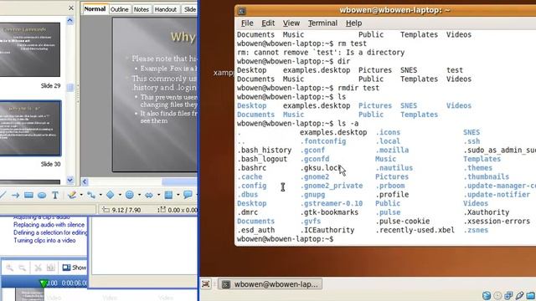Click the slide panel scroll down arrow
Viewport: 536px width, 301px height.
point(70,180)
